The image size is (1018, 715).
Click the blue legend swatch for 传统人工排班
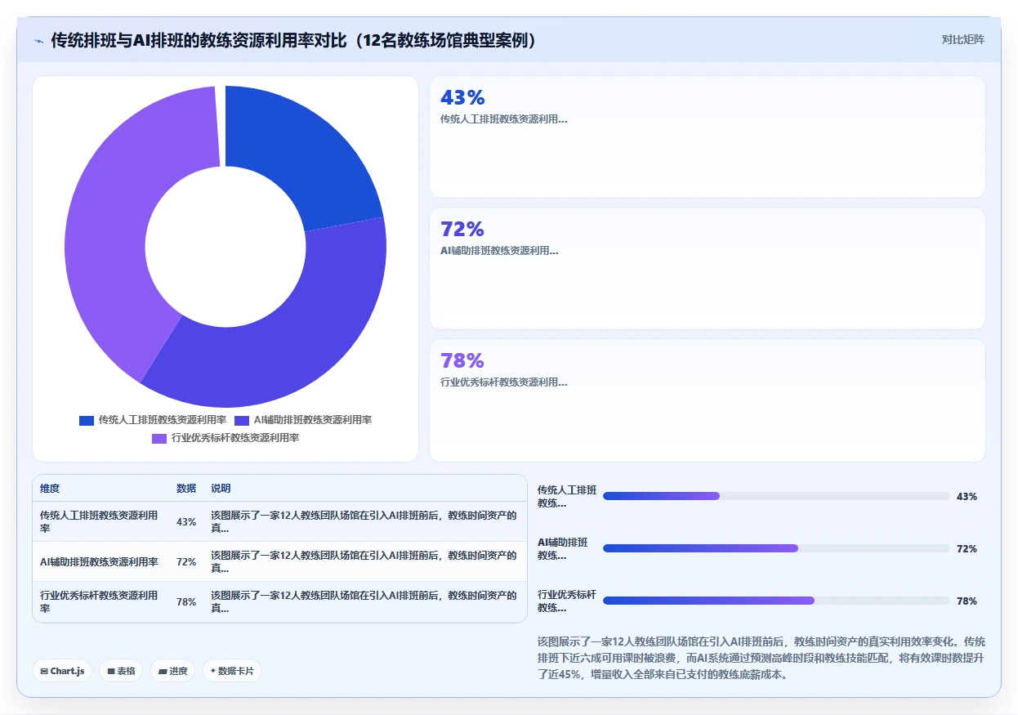tap(87, 420)
